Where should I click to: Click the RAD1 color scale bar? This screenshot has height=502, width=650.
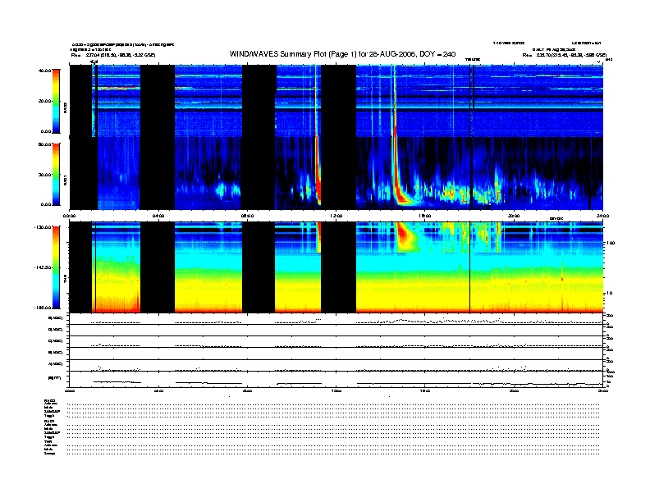pyautogui.click(x=56, y=174)
